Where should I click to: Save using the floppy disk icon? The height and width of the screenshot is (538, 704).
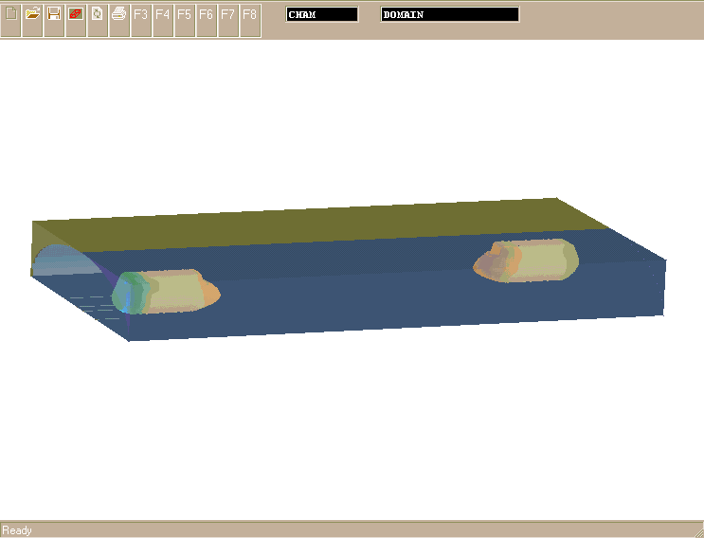tap(54, 14)
